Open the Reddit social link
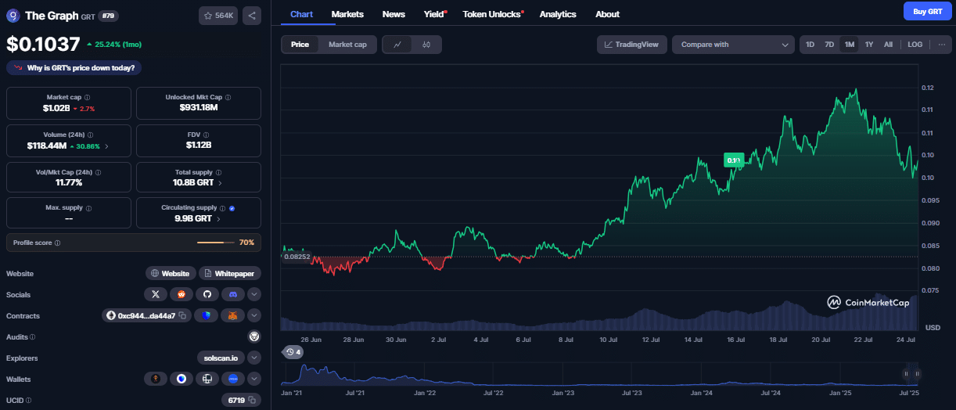The image size is (956, 410). click(181, 294)
